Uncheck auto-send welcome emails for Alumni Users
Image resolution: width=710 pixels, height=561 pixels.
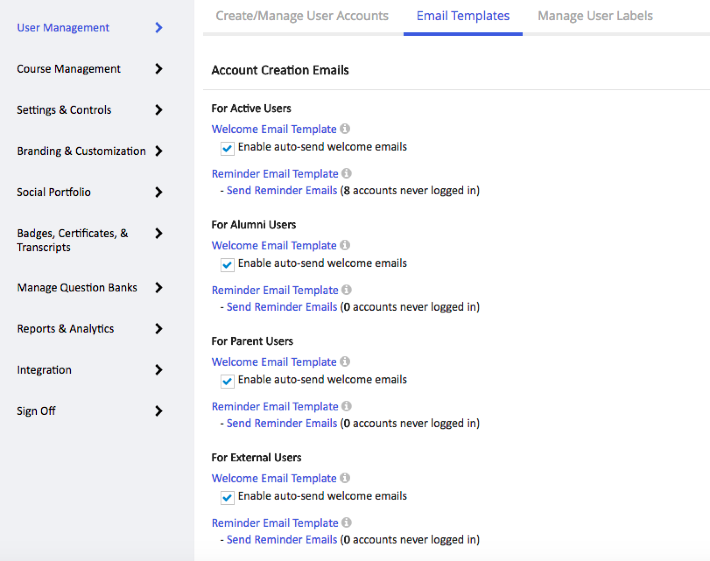(227, 265)
